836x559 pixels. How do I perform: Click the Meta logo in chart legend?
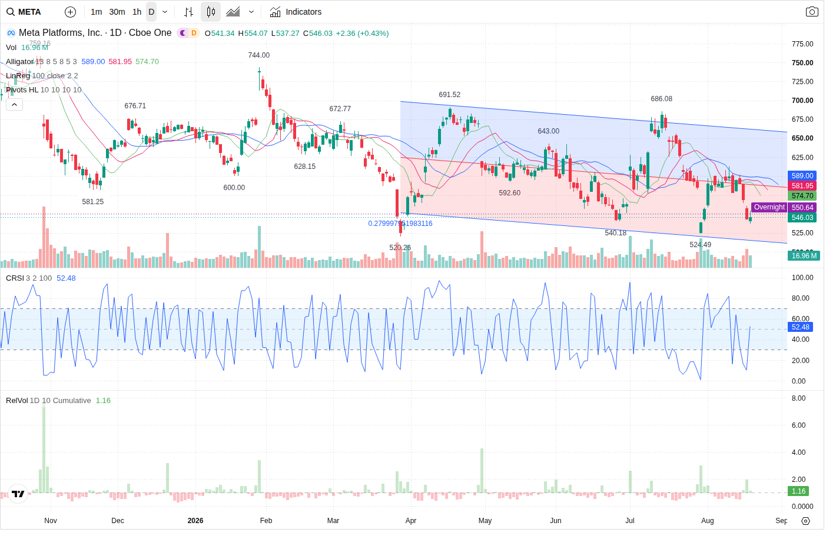click(11, 33)
